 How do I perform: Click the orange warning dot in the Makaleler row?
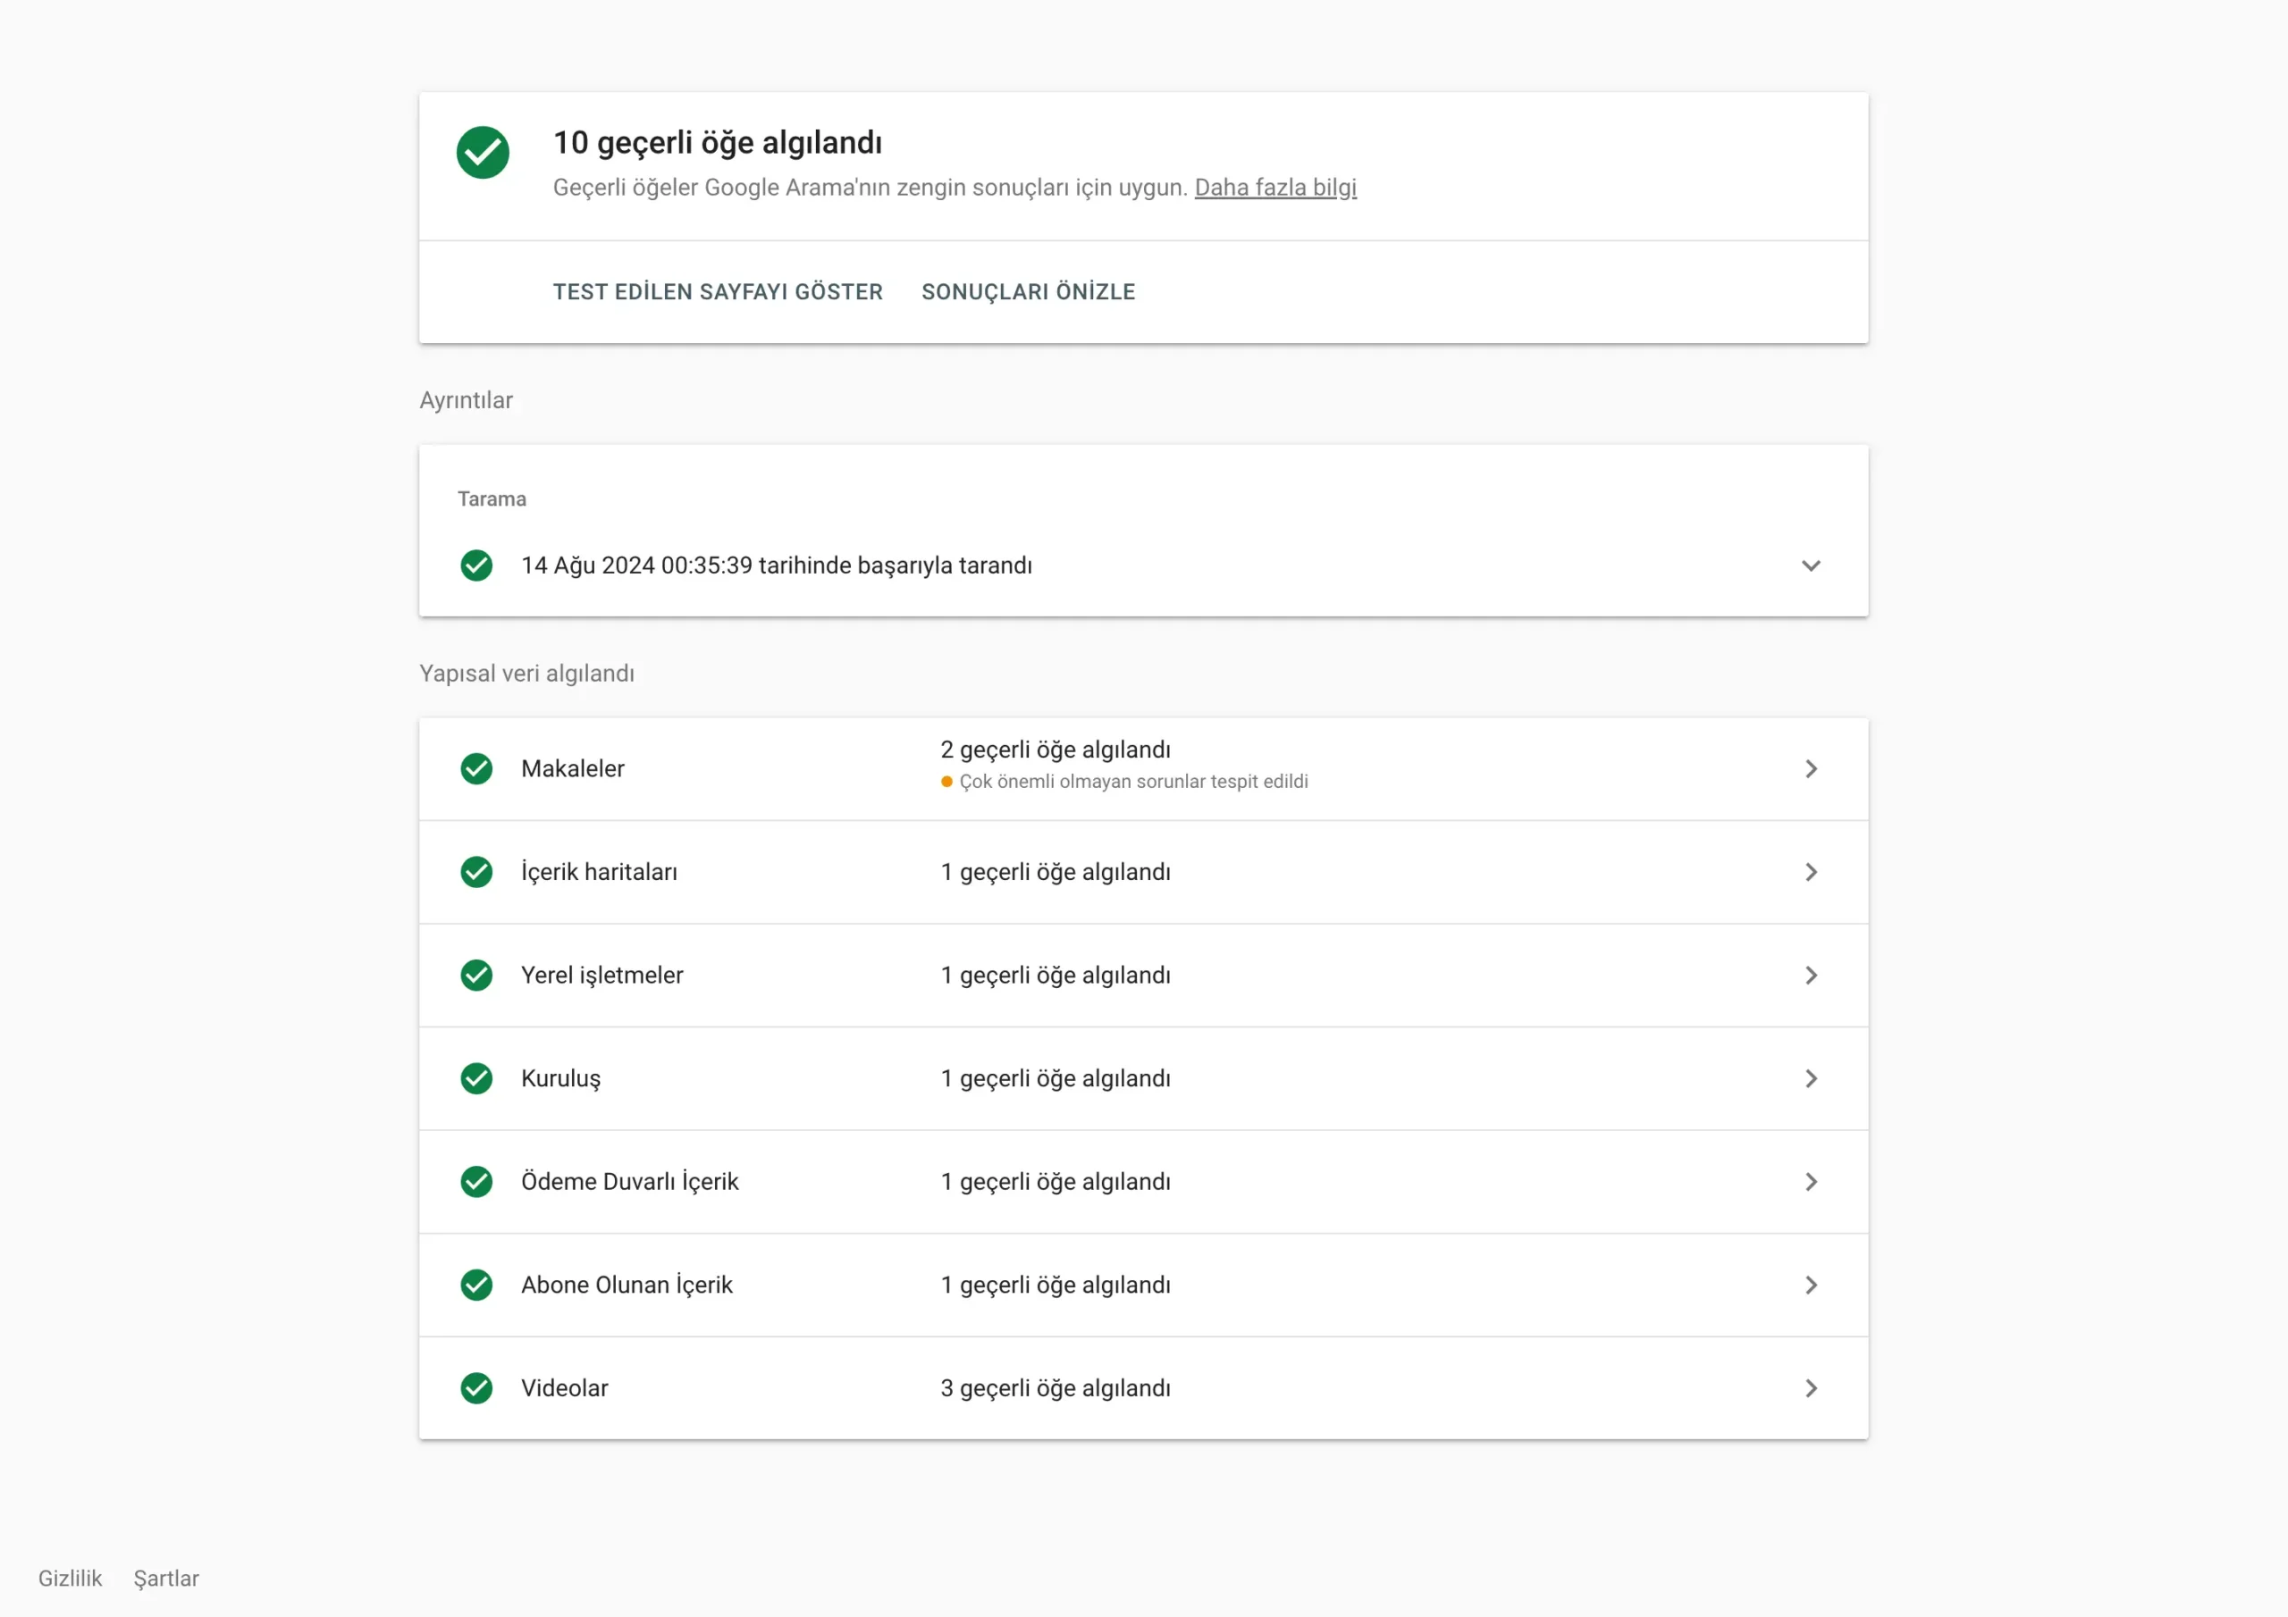(946, 781)
